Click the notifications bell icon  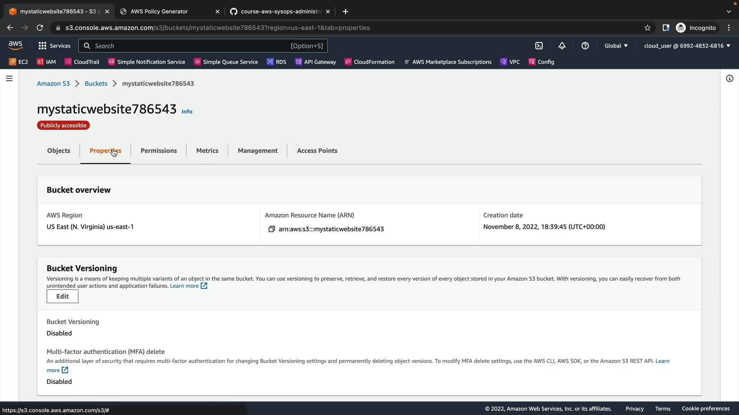coord(562,46)
